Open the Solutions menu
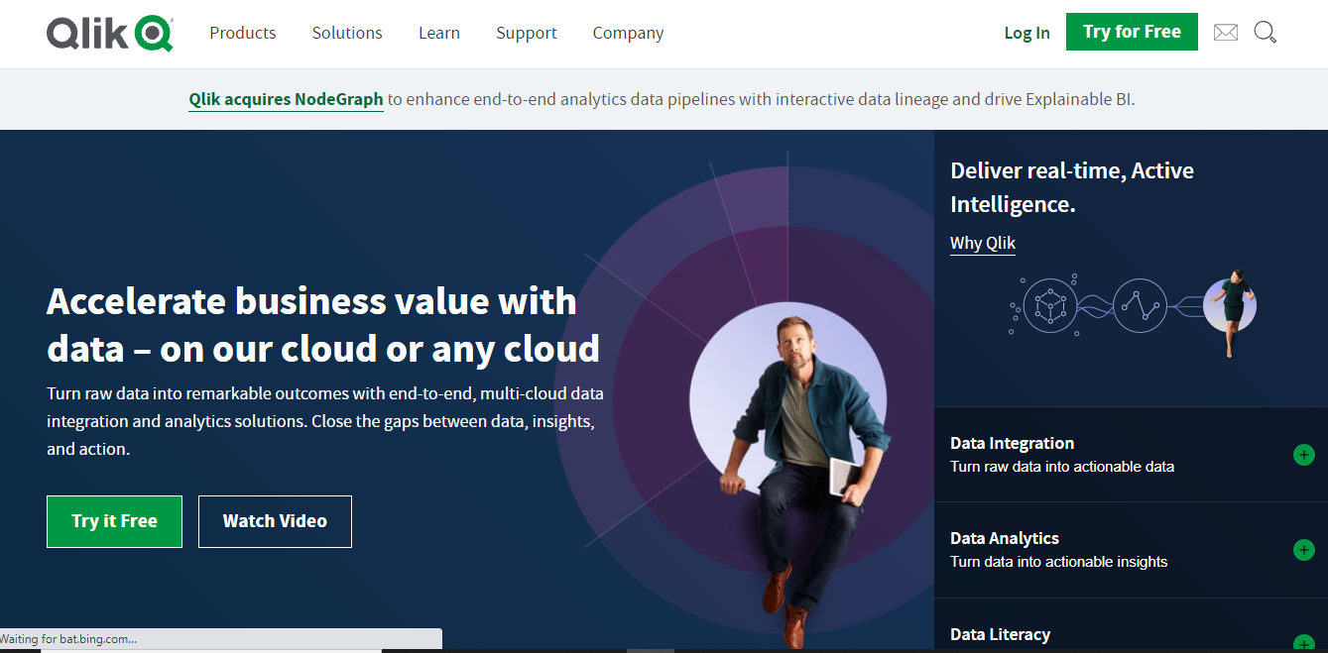The image size is (1328, 653). click(347, 33)
